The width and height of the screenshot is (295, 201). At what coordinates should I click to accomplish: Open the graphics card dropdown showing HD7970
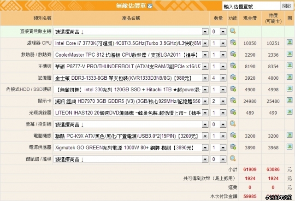click(x=131, y=101)
